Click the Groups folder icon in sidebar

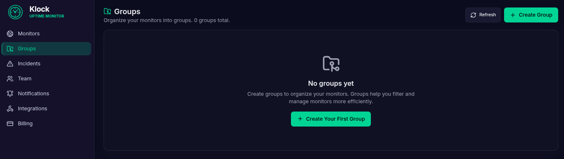point(10,49)
